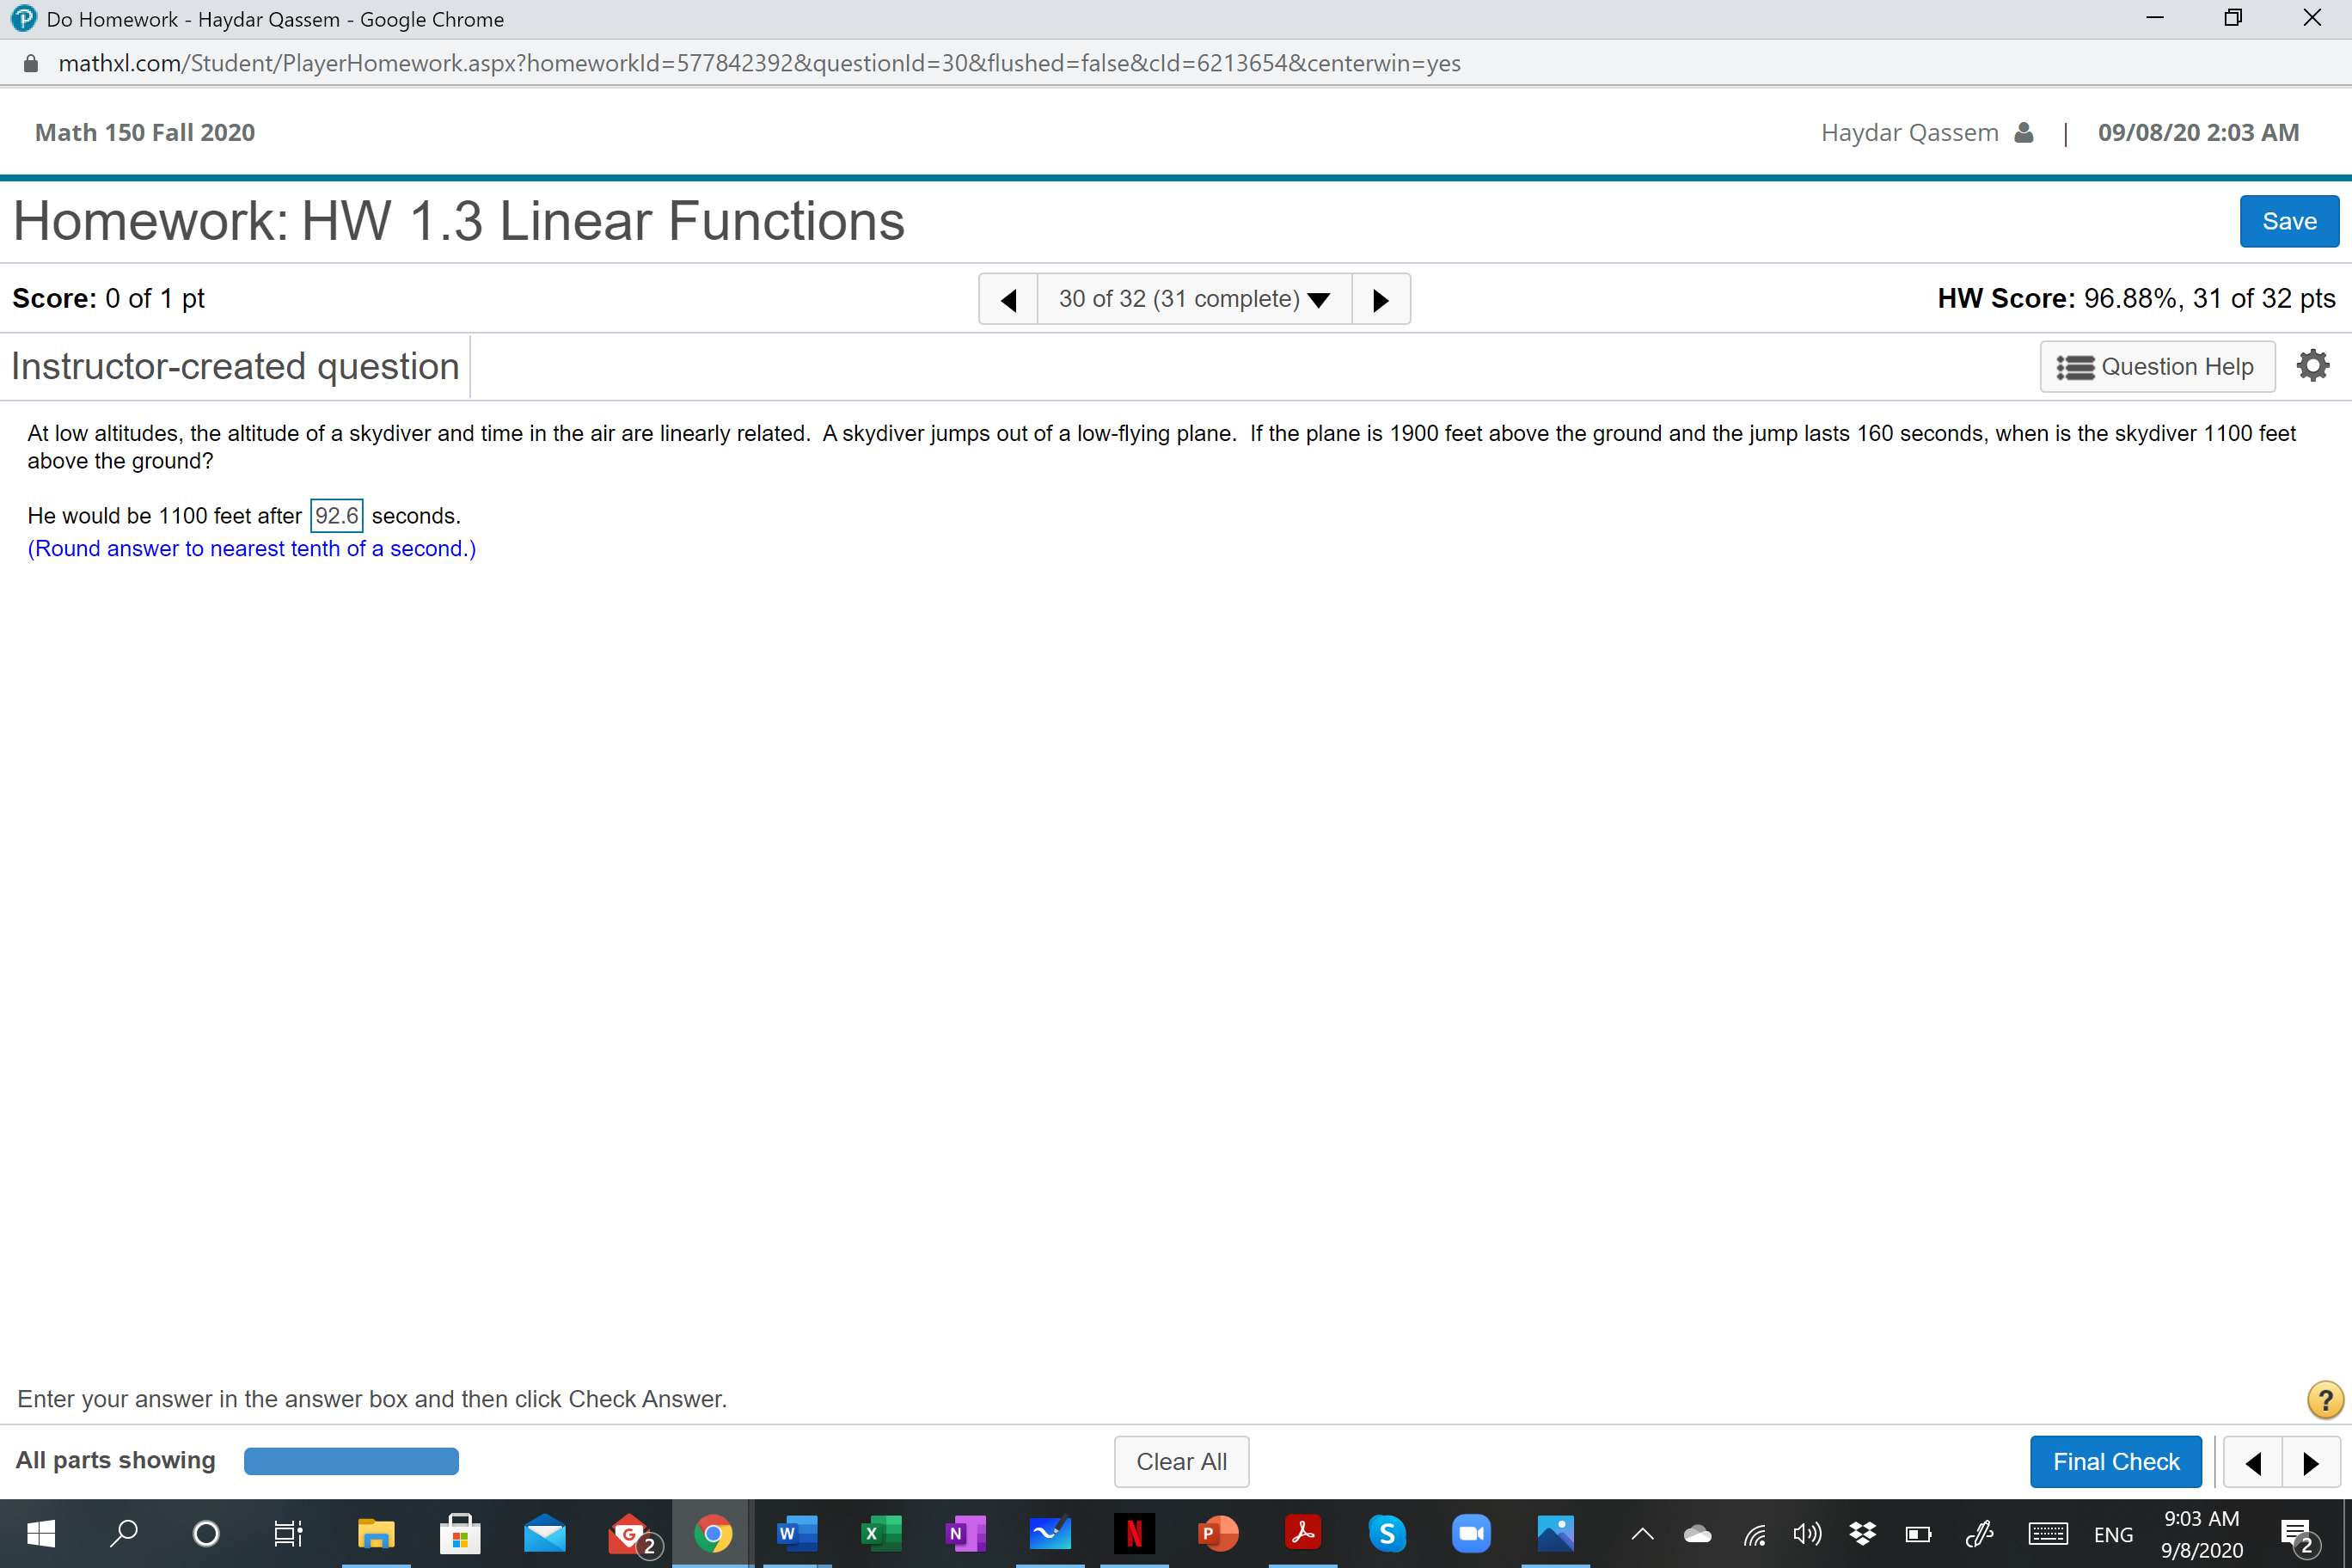The height and width of the screenshot is (1568, 2352).
Task: Open the settings gear icon
Action: (2312, 366)
